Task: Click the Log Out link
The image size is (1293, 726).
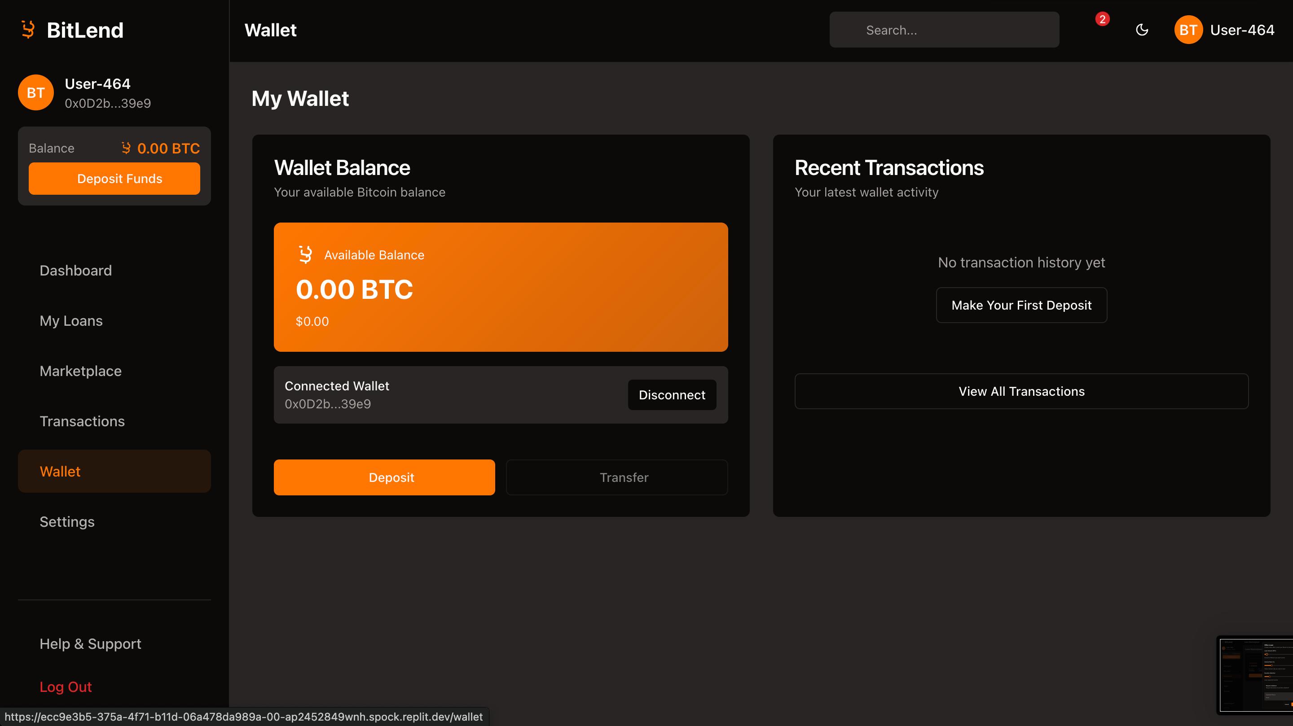Action: click(65, 687)
